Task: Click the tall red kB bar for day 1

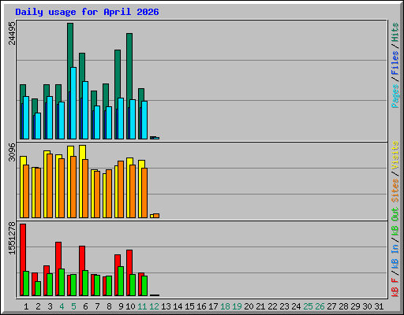Action: (23, 246)
